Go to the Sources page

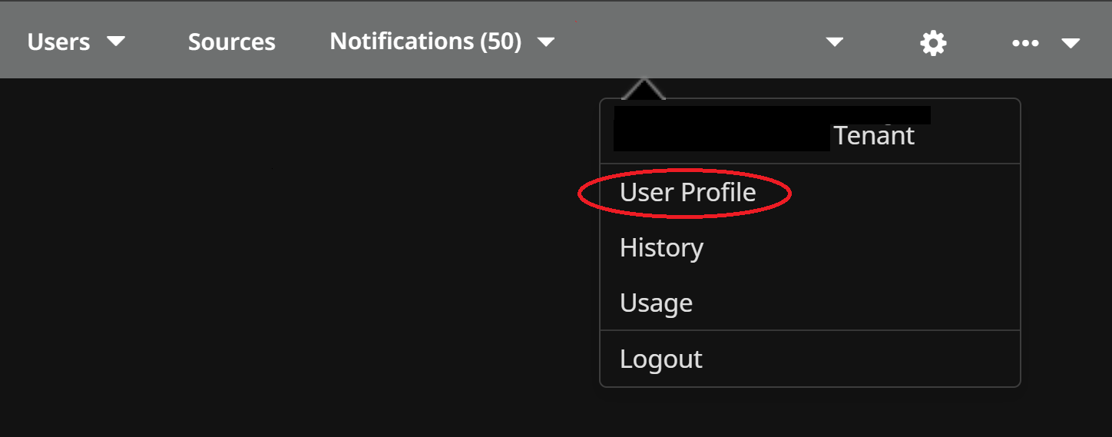point(231,41)
